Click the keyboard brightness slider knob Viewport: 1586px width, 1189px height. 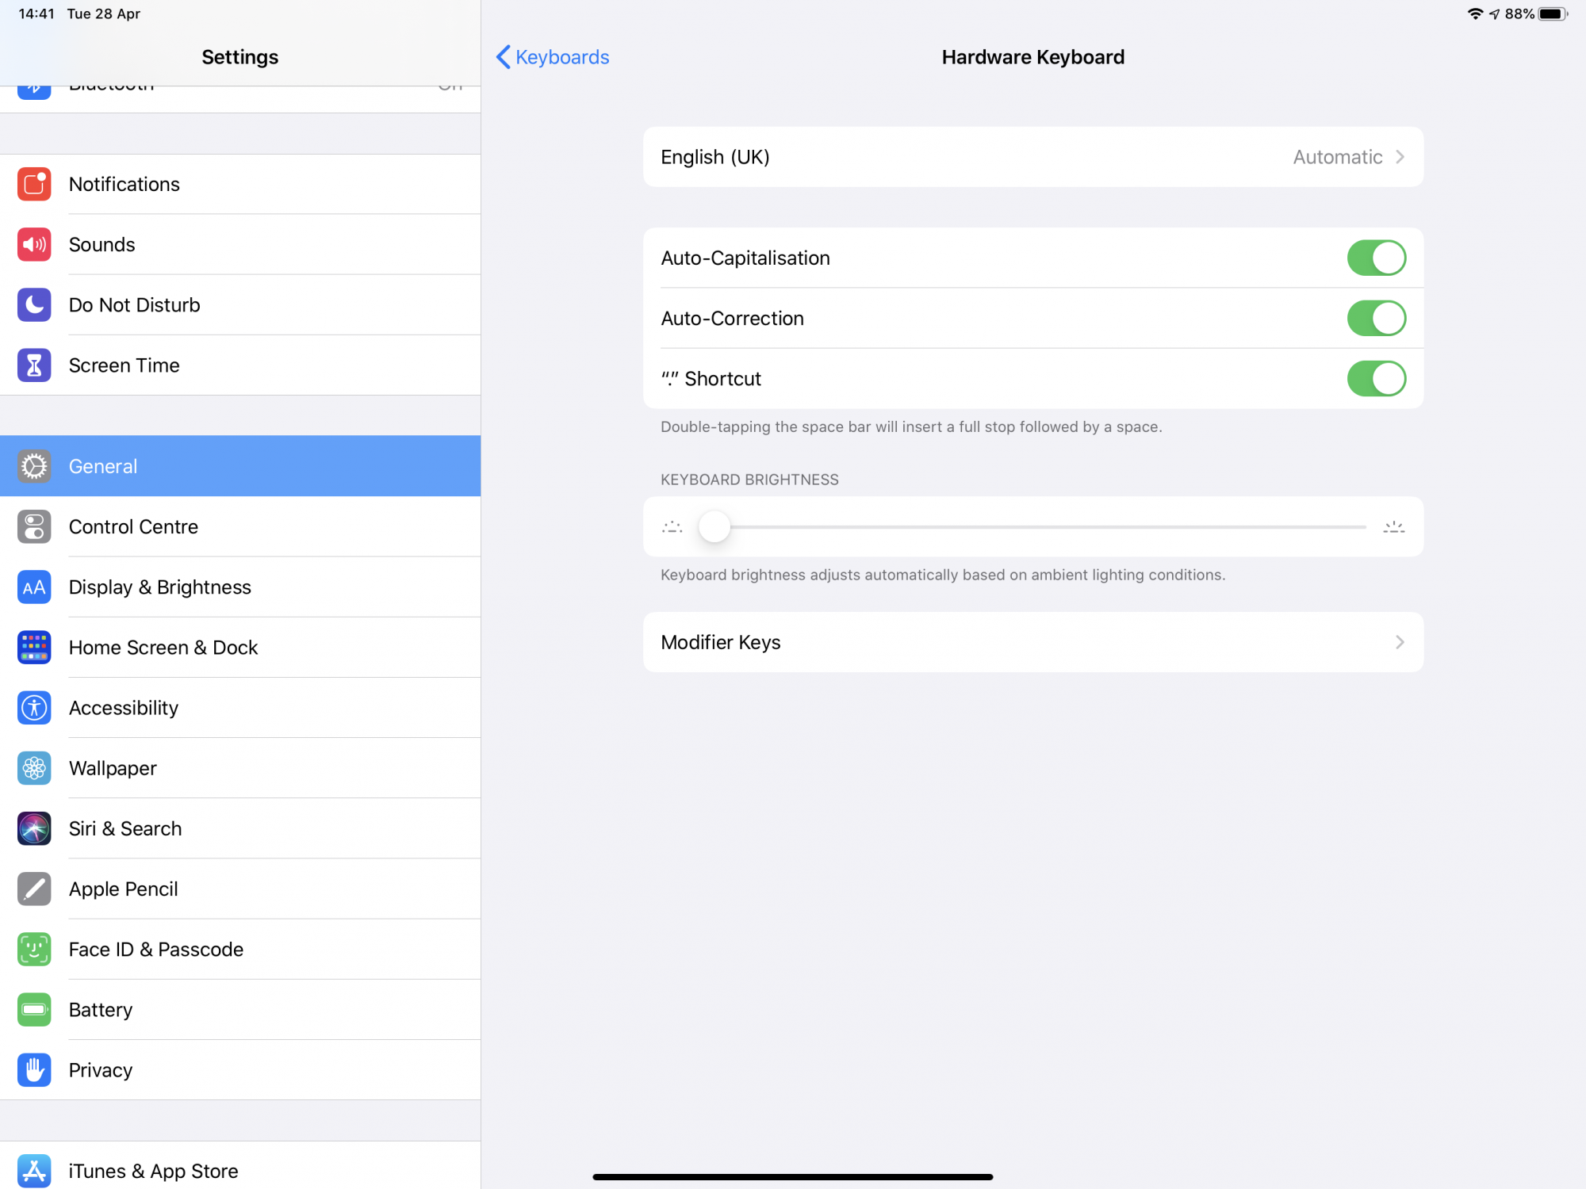point(714,527)
